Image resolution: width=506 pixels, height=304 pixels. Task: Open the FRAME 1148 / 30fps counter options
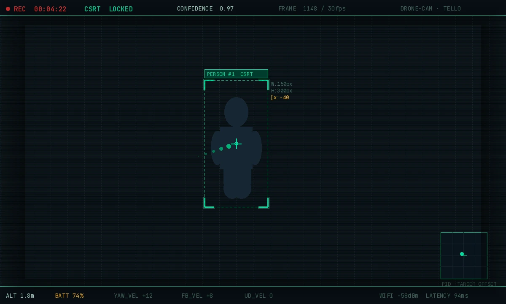pyautogui.click(x=312, y=8)
